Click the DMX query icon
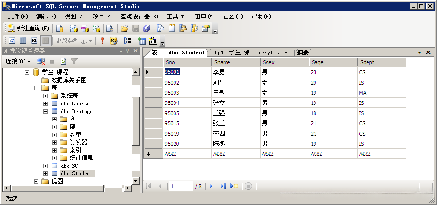The height and width of the screenshot is (205, 437). pos(85,28)
